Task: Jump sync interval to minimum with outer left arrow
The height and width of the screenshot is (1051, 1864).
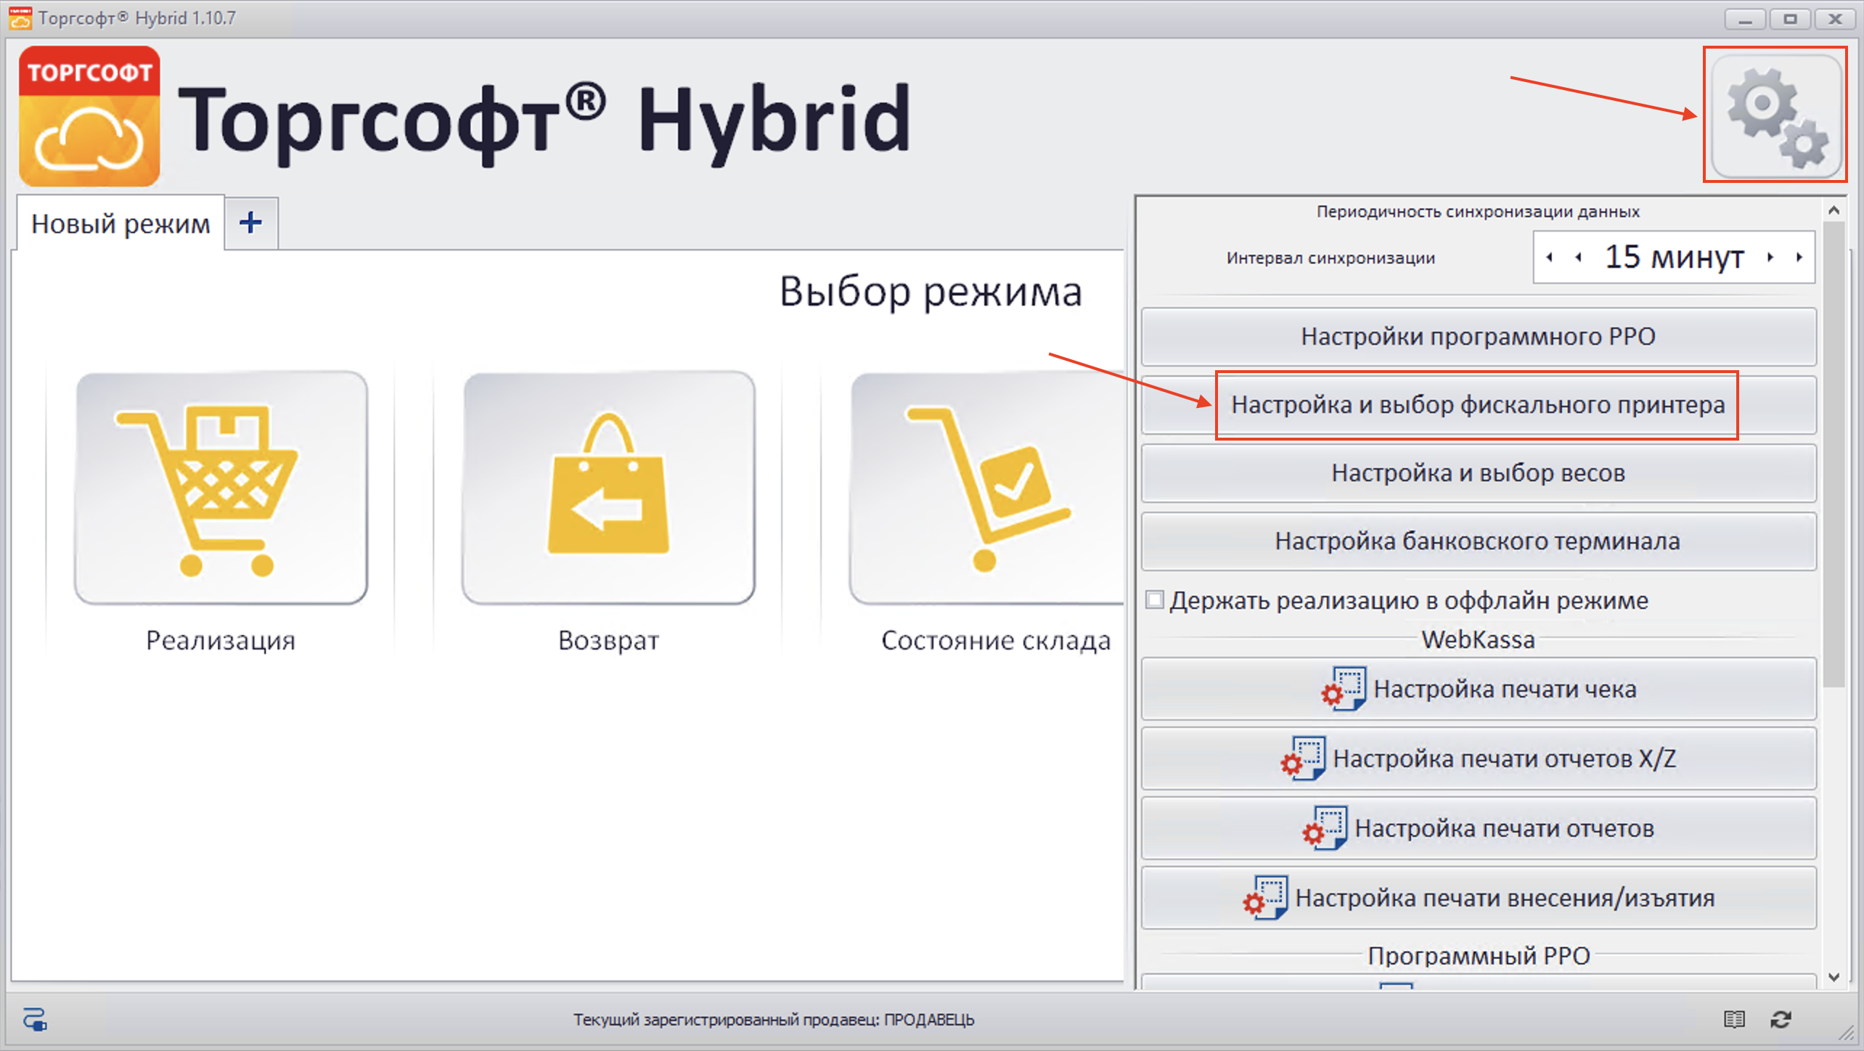Action: point(1550,257)
